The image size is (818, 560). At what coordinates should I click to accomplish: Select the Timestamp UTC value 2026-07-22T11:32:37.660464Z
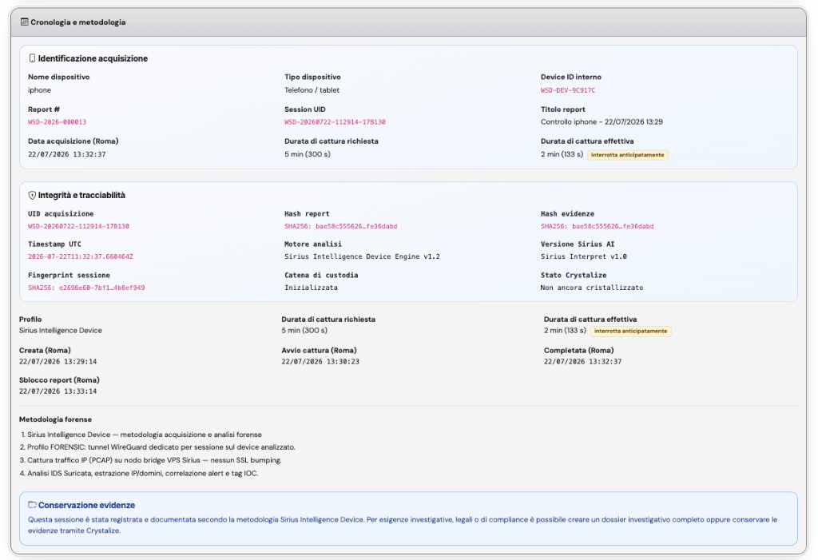tap(81, 256)
